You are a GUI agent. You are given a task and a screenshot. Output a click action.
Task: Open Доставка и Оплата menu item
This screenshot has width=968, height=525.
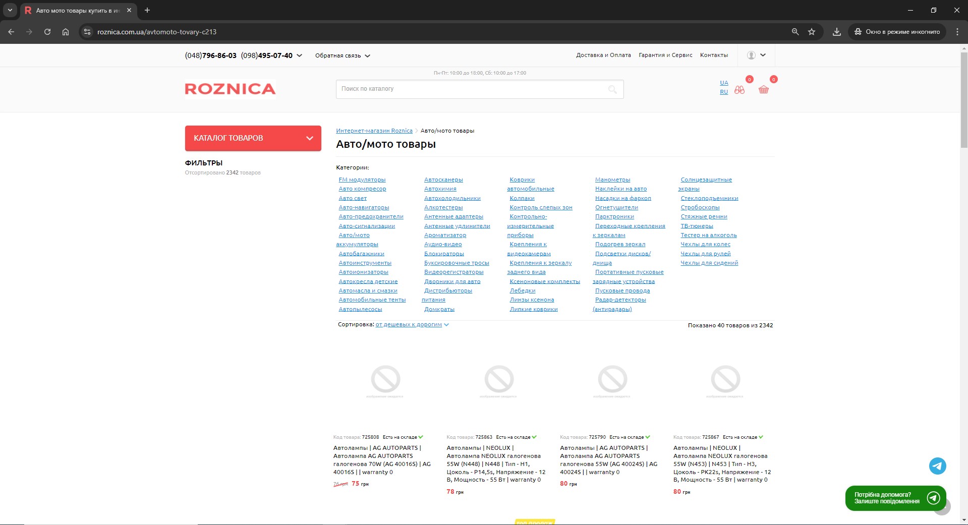603,55
